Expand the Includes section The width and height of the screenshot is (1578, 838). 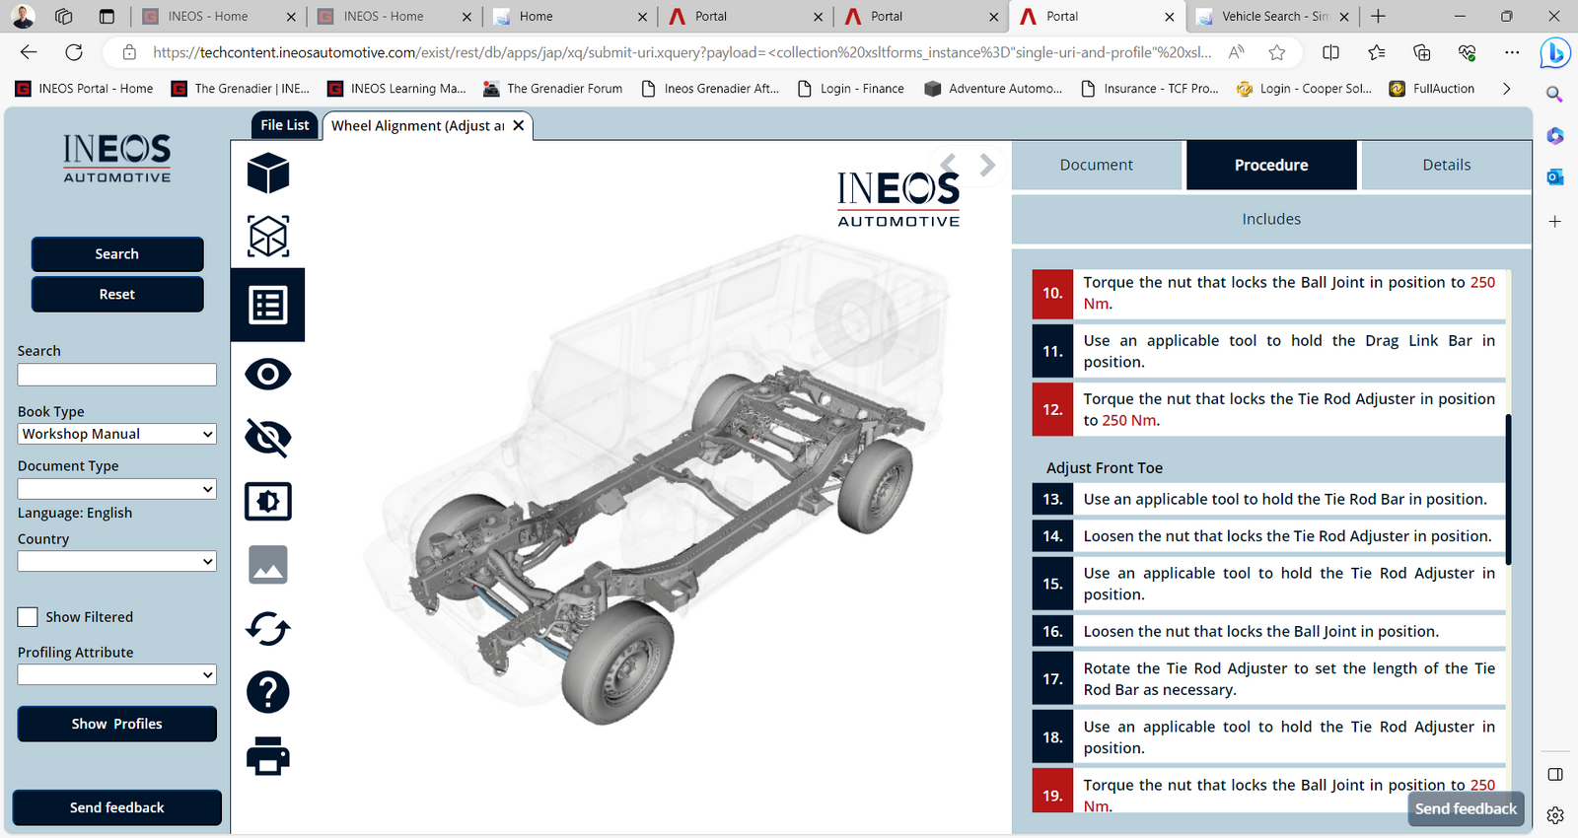[1271, 219]
